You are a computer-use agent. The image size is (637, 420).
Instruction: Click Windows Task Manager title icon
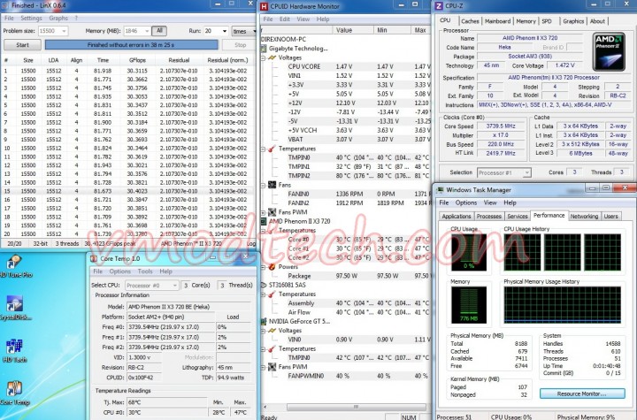(x=440, y=190)
